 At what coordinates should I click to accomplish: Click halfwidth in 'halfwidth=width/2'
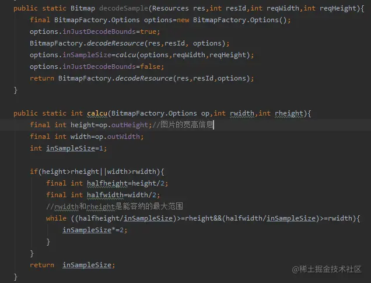point(105,195)
